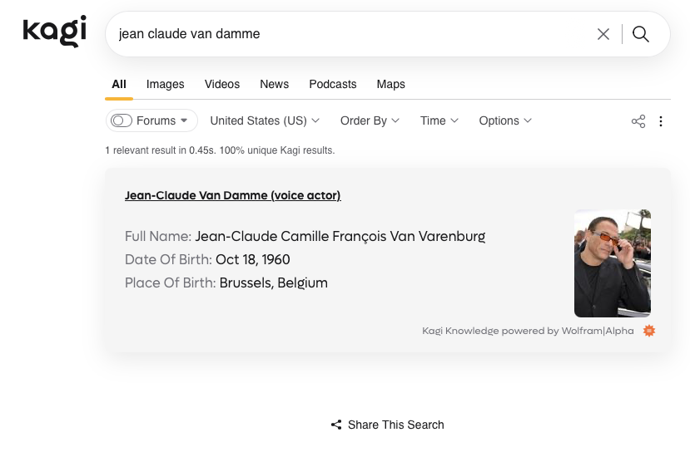Click Kagi Knowledge powered by Wolfram|Alpha text

tap(528, 331)
